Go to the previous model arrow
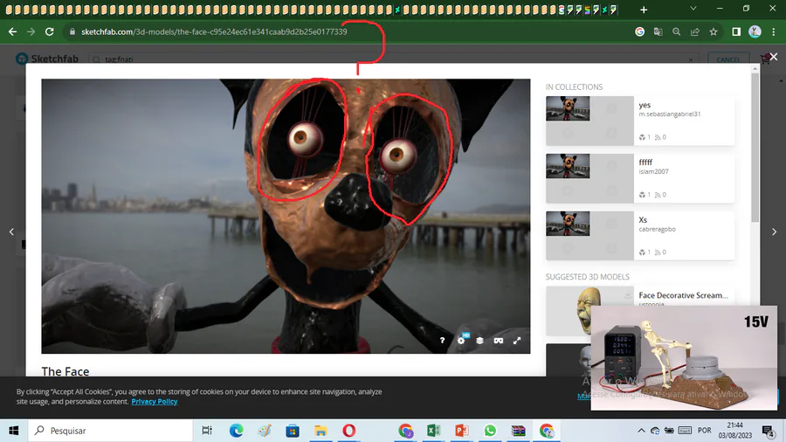This screenshot has width=786, height=442. [x=11, y=231]
